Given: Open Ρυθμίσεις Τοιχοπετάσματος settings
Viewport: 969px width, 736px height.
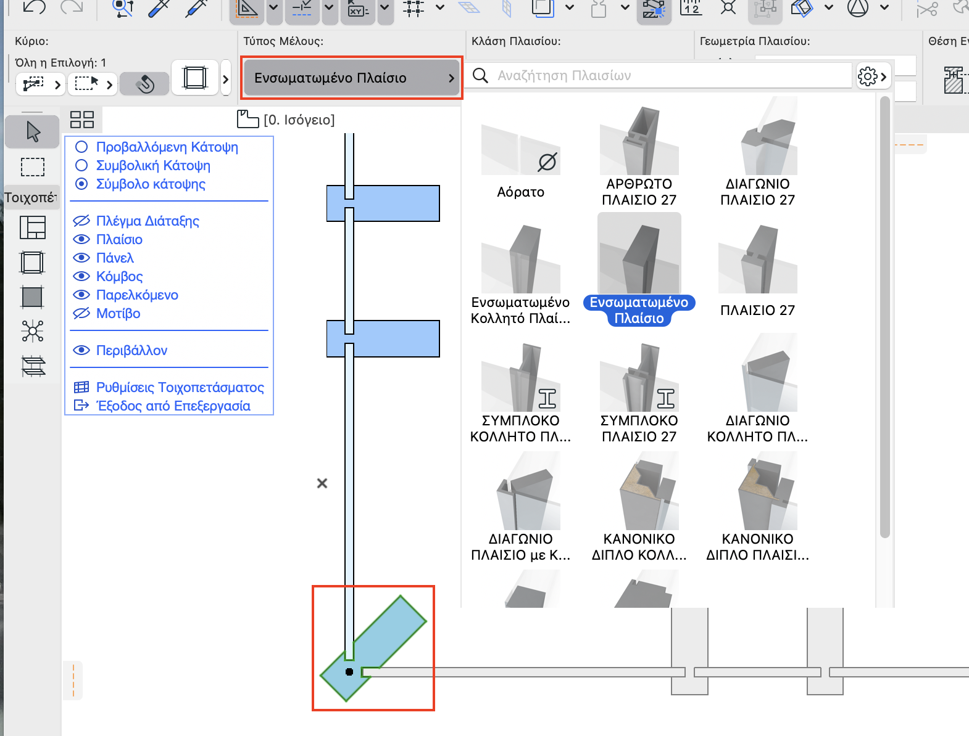Looking at the screenshot, I should point(179,387).
